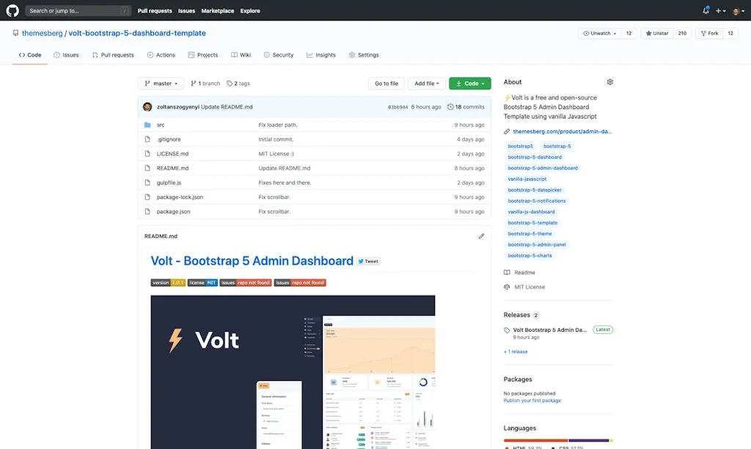
Task: Open the About settings gear icon
Action: click(x=609, y=82)
